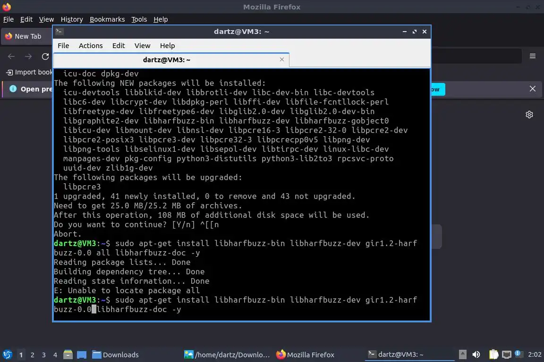Image resolution: width=544 pixels, height=362 pixels.
Task: Click terminal icon in terminal title bar
Action: (59, 32)
